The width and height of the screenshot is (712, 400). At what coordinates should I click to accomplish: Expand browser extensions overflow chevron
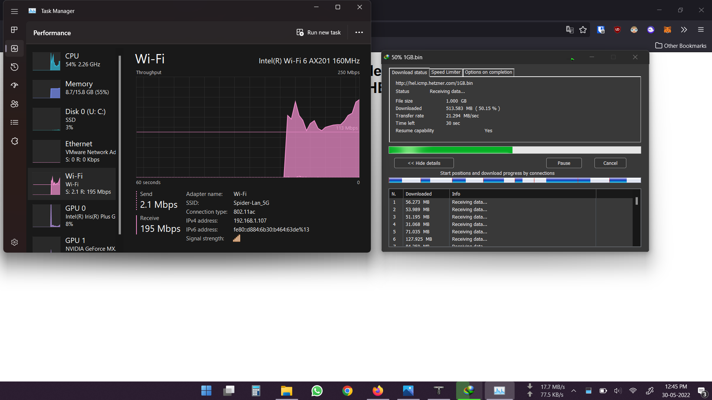[684, 30]
